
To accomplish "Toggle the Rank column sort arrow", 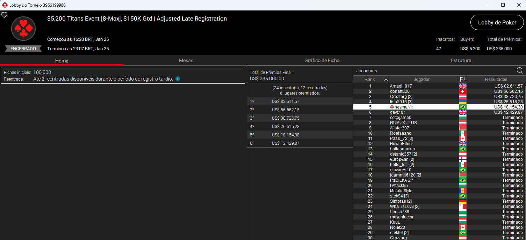I will click(x=386, y=80).
